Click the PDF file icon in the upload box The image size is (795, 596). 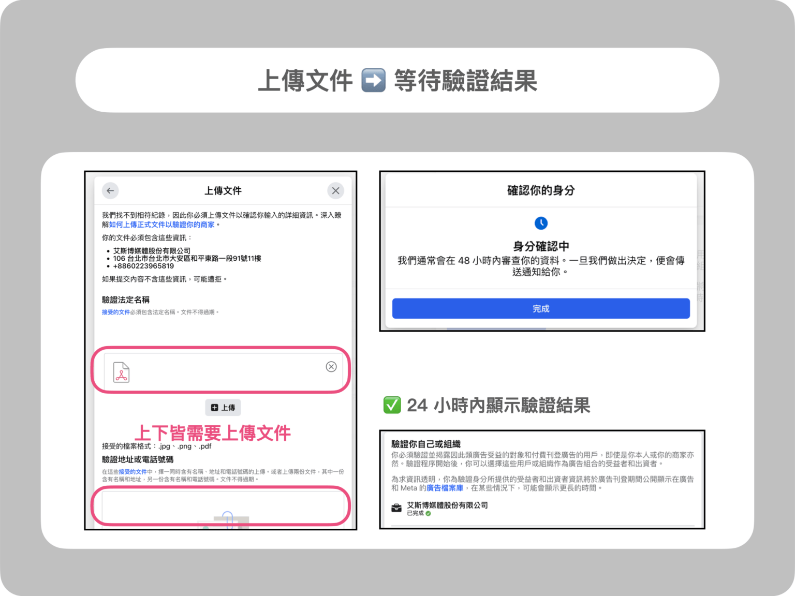coord(122,371)
